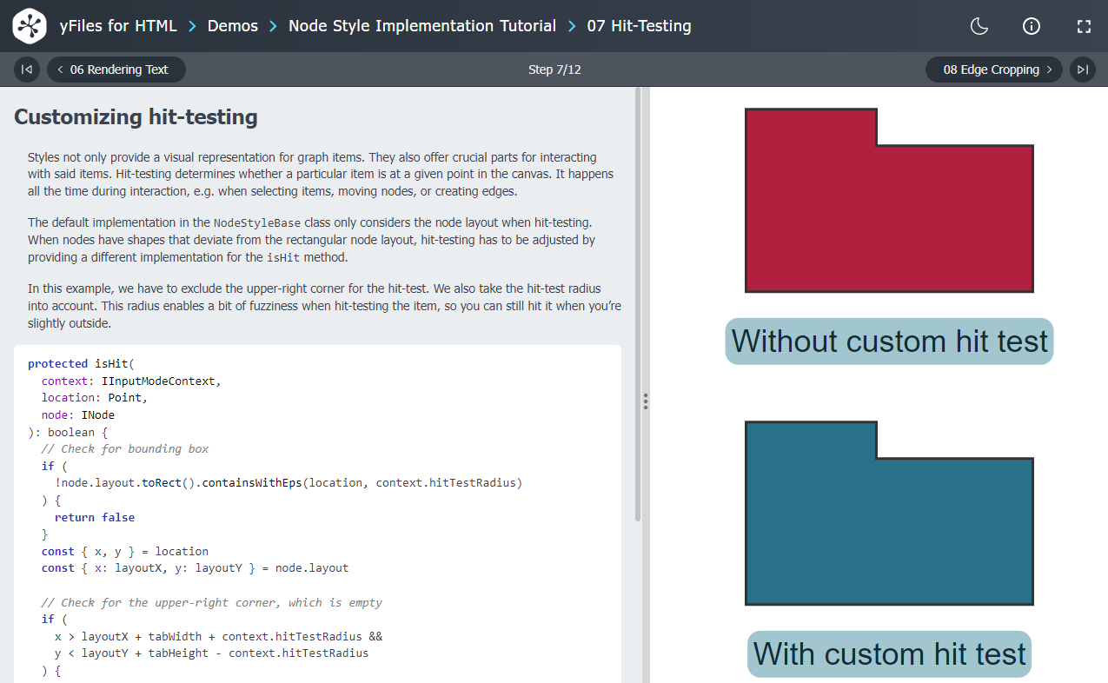This screenshot has height=683, width=1108.
Task: Open the info icon in header
Action: pos(1032,26)
